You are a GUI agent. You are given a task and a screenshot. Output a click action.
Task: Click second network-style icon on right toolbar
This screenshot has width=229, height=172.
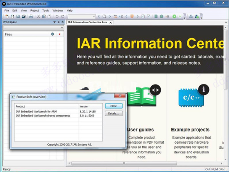(197, 16)
